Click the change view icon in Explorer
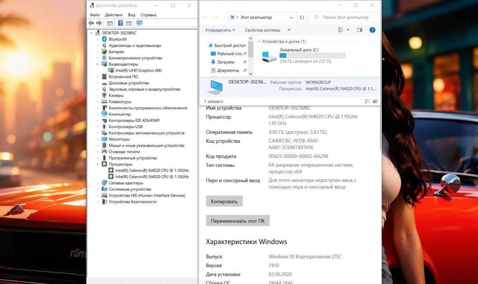The height and width of the screenshot is (284, 478). coord(341,30)
